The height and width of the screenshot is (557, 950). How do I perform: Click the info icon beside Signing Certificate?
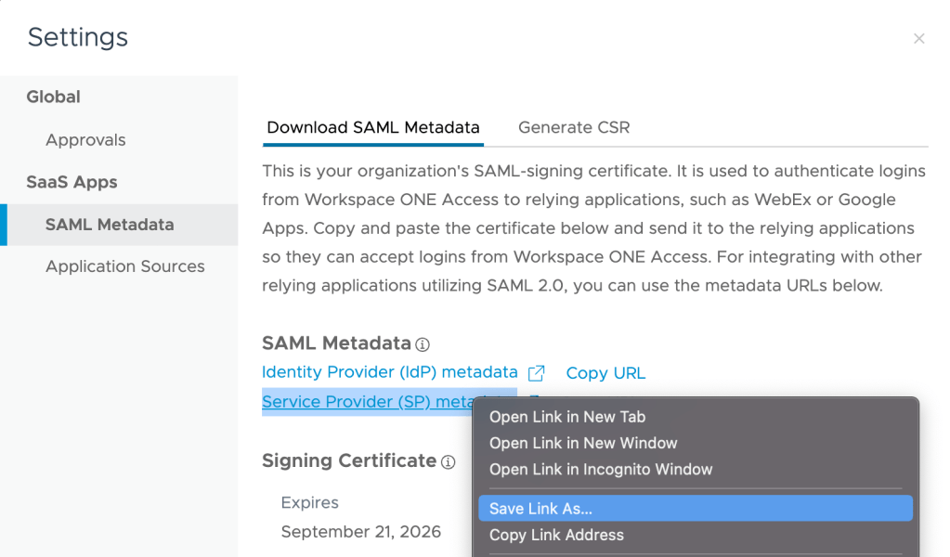click(449, 461)
